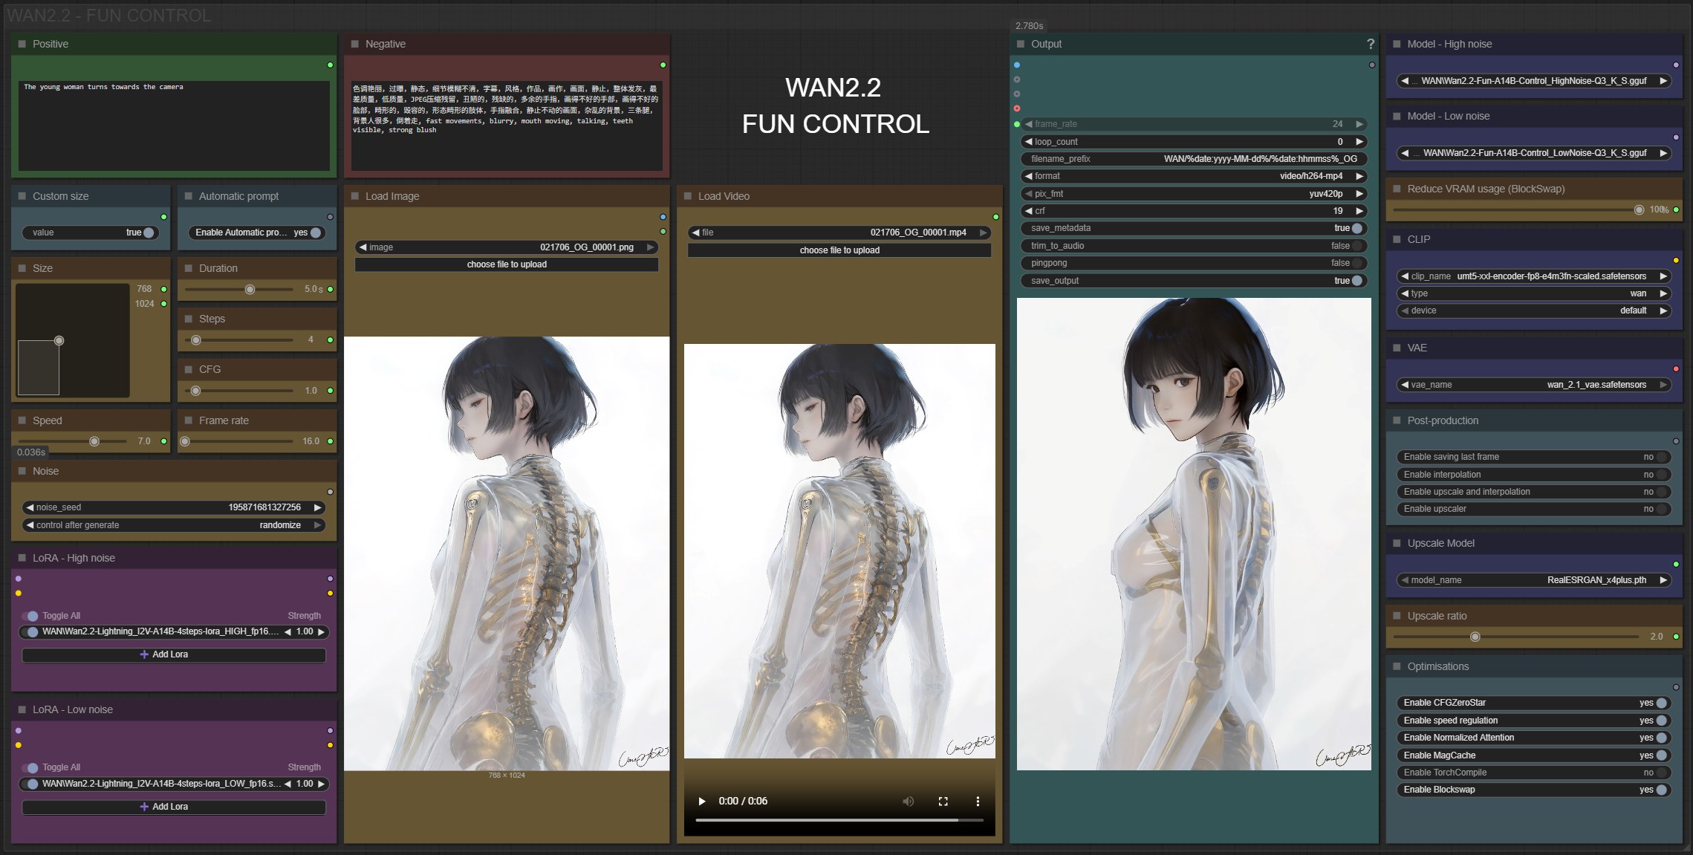Viewport: 1693px width, 855px height.
Task: Collapse the Positive node with its square icon
Action: 22,44
